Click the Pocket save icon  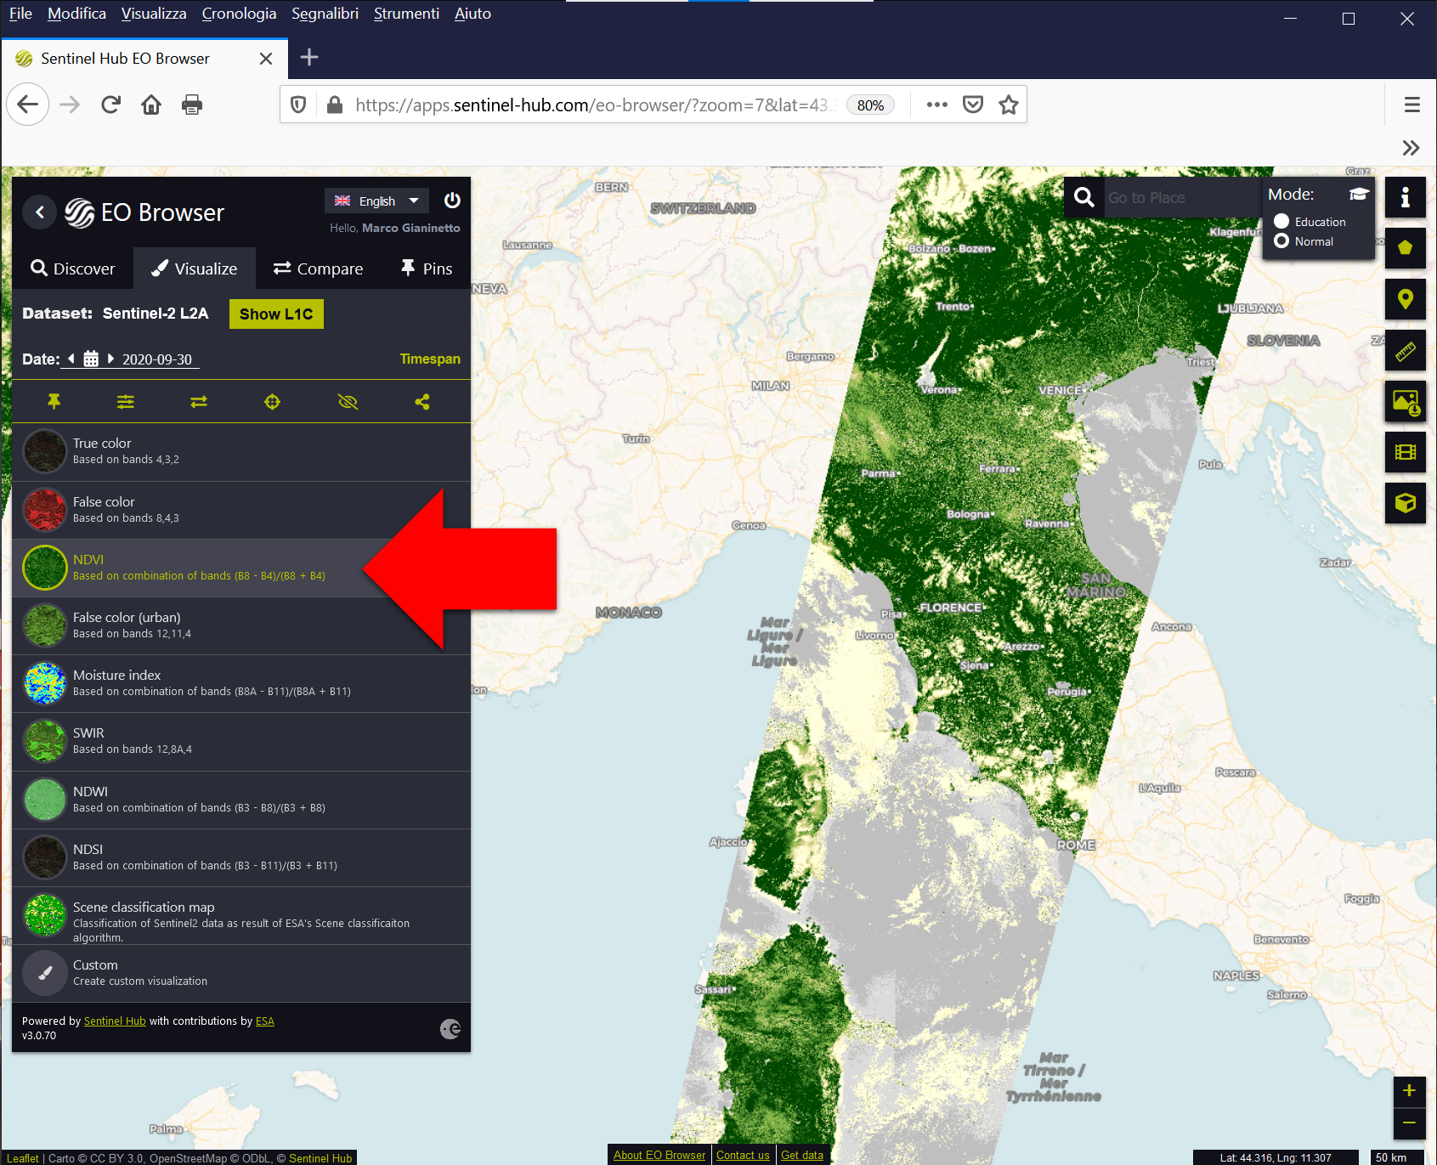coord(973,105)
